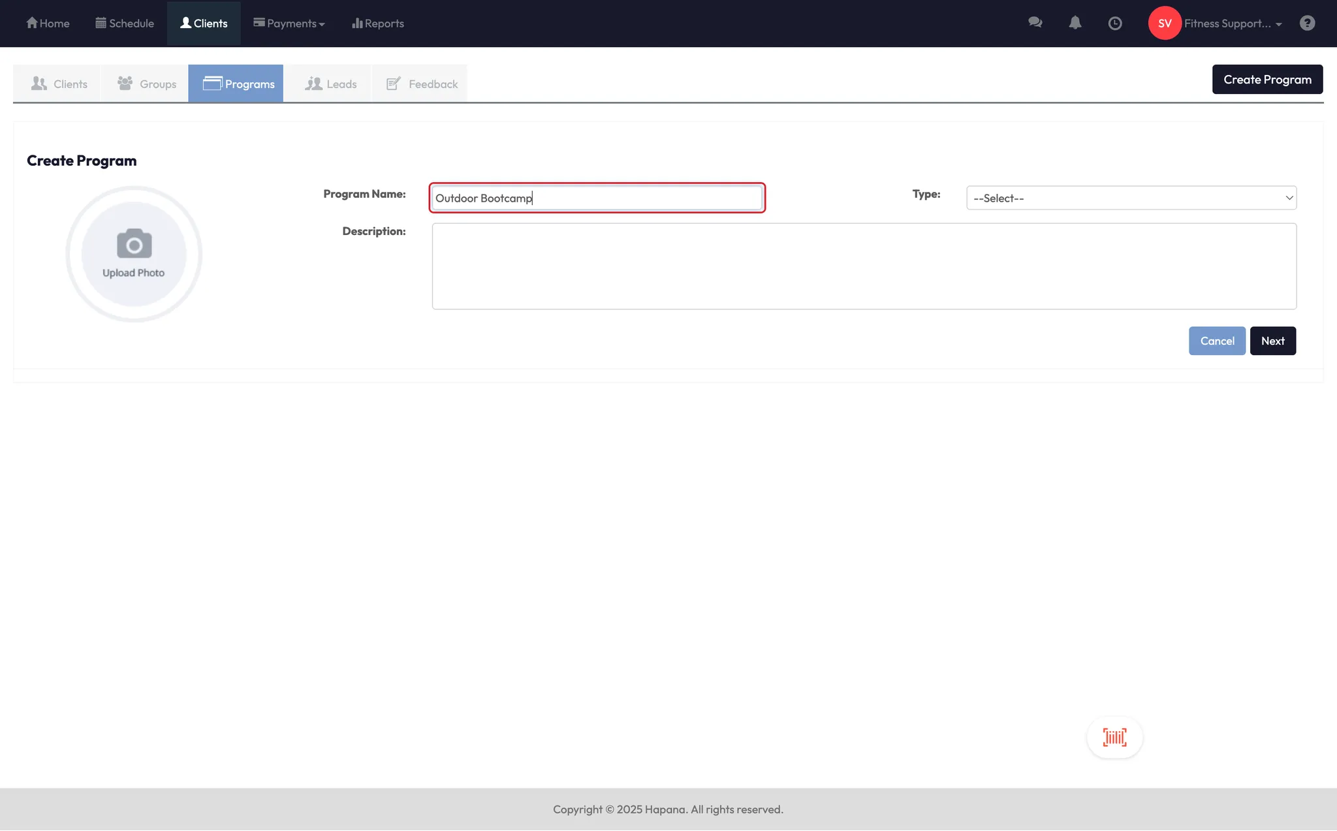Image resolution: width=1337 pixels, height=831 pixels.
Task: Click the barcode scanner floating button
Action: 1114,737
